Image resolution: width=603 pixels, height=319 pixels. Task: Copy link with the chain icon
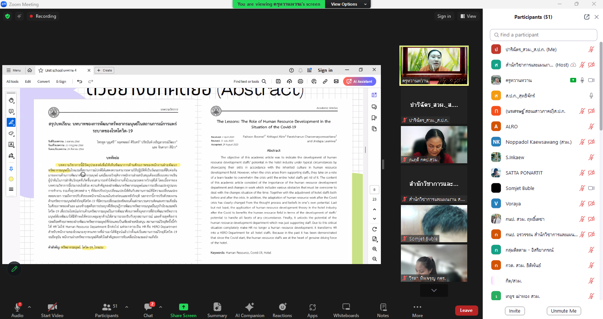tap(325, 81)
